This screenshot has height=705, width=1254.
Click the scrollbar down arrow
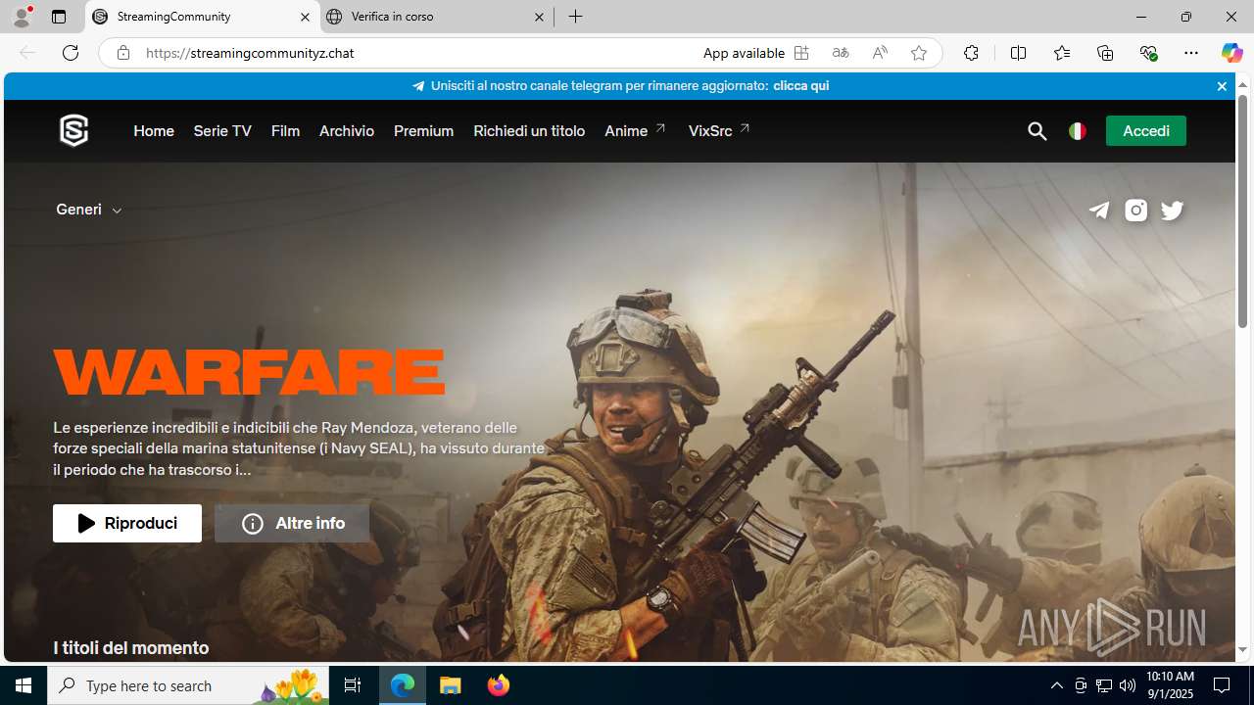point(1242,650)
